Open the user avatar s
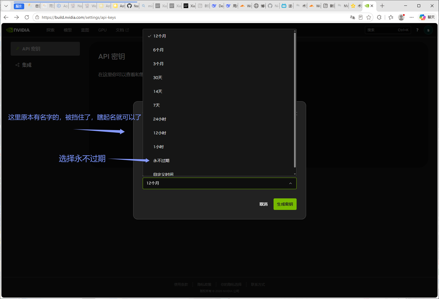The height and width of the screenshot is (299, 439). point(428,30)
